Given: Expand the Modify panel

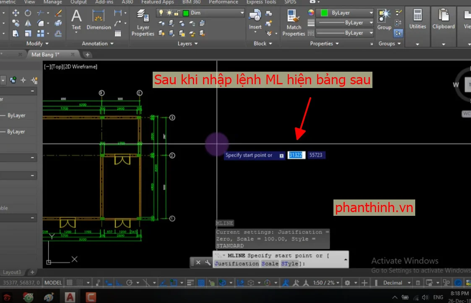Looking at the screenshot, I should [37, 44].
